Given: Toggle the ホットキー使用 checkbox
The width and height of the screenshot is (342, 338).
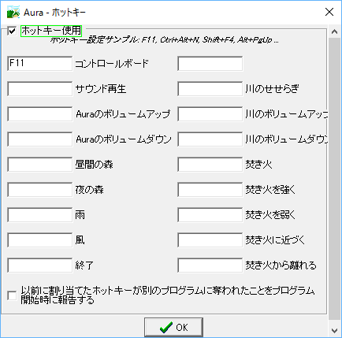Looking at the screenshot, I should click(x=12, y=31).
